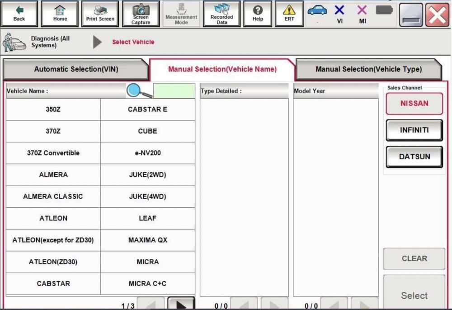Click the VI status indicator

tap(339, 14)
